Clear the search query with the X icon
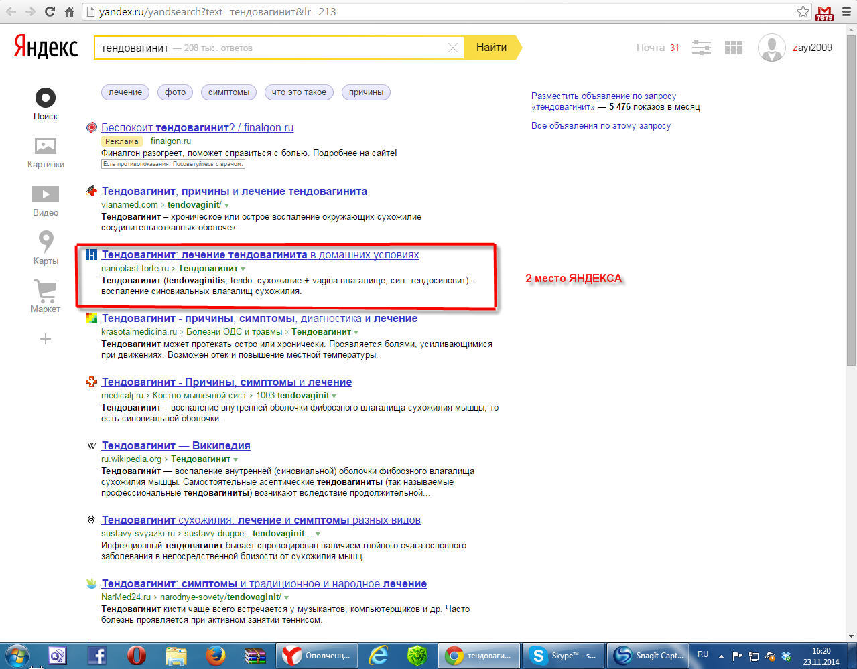Screen dimensions: 857x669 coord(453,48)
